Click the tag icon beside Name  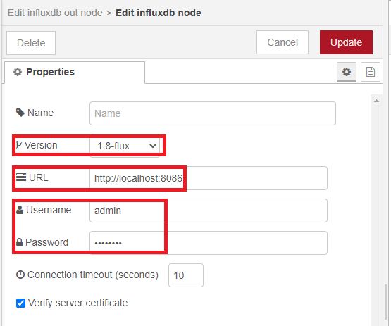tap(20, 113)
